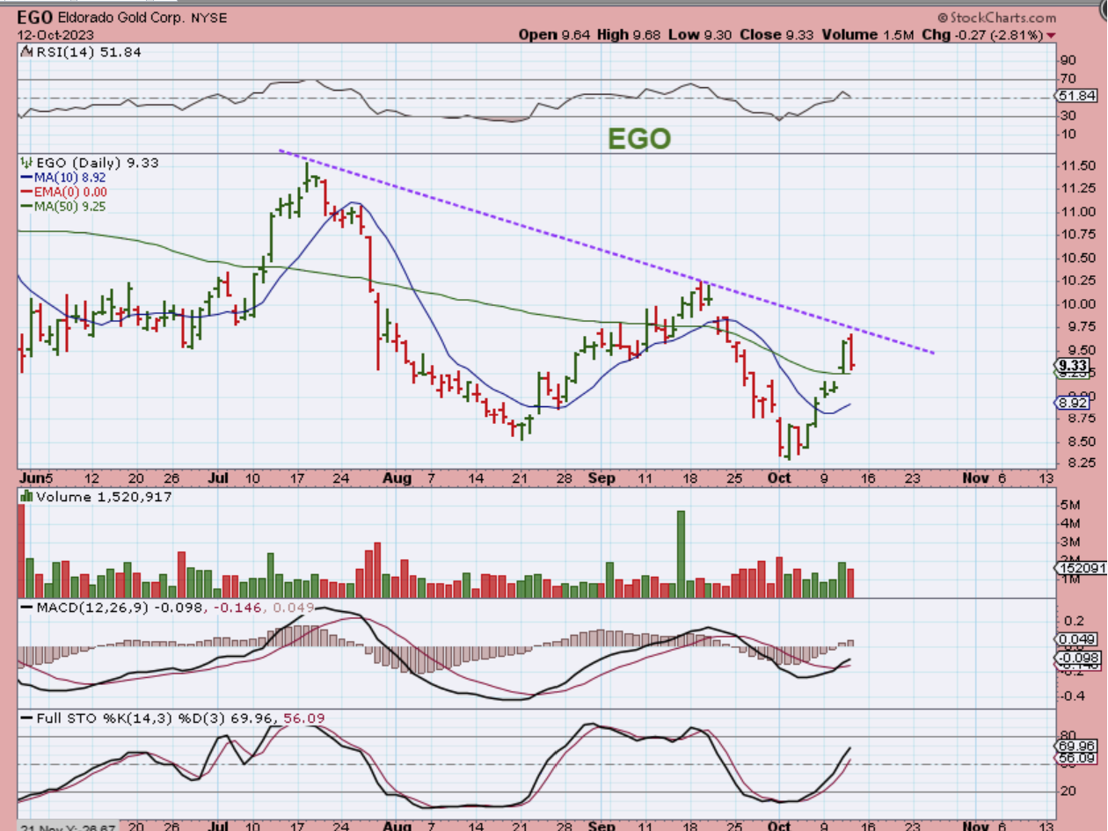The image size is (1108, 831).
Task: Click the 'EGO (Daily) 9.33' legend entry
Action: 91,163
